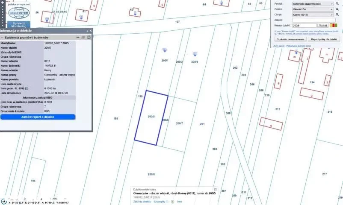Open the Powiat dropdown
This screenshot has height=205, width=343.
point(313,3)
